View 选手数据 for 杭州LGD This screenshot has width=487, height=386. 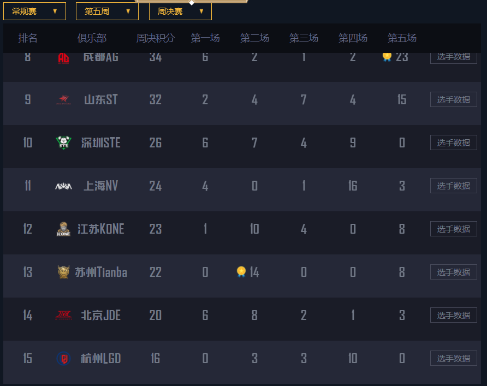454,358
